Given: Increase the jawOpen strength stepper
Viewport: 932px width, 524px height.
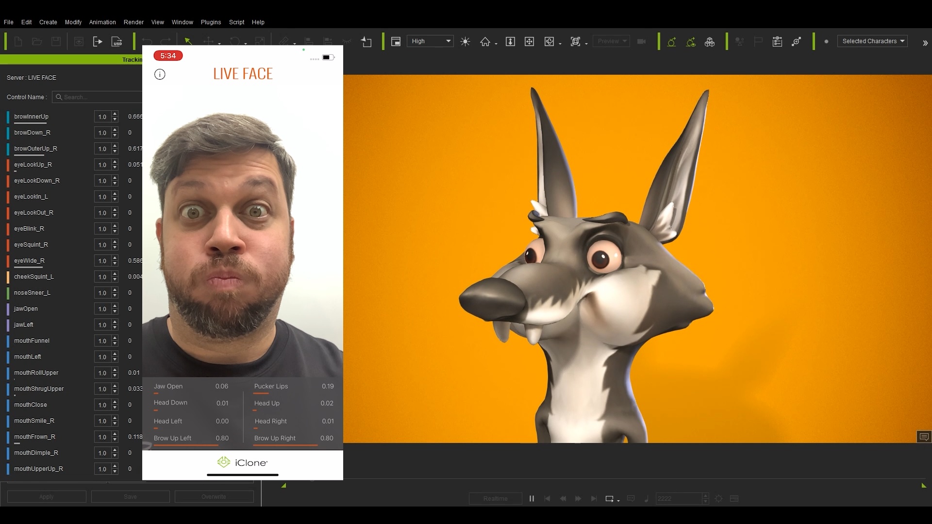Looking at the screenshot, I should pyautogui.click(x=115, y=306).
